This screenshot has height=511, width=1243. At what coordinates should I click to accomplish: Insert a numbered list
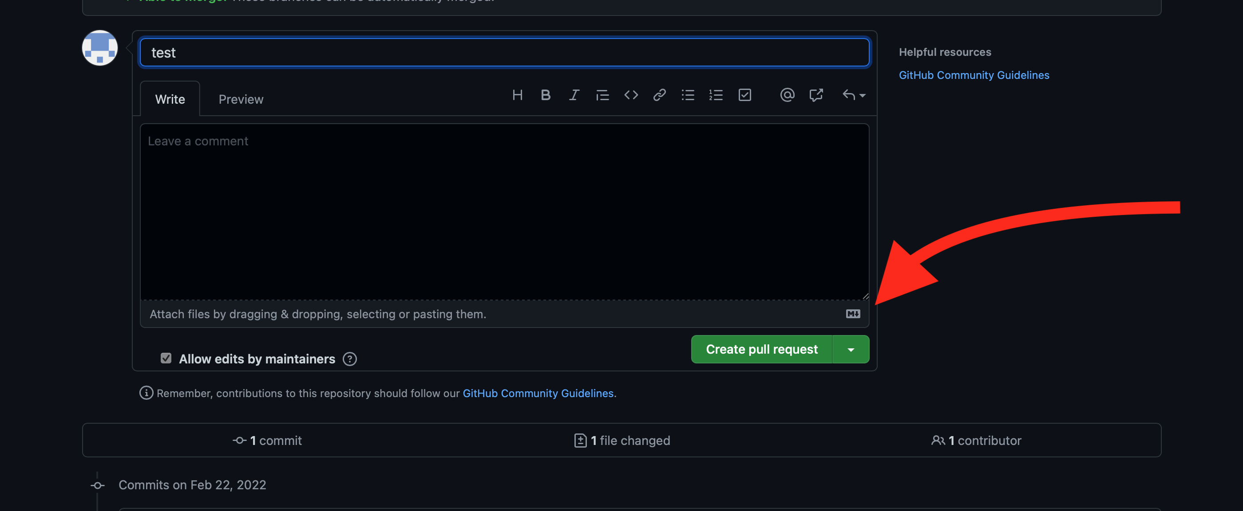pyautogui.click(x=716, y=95)
